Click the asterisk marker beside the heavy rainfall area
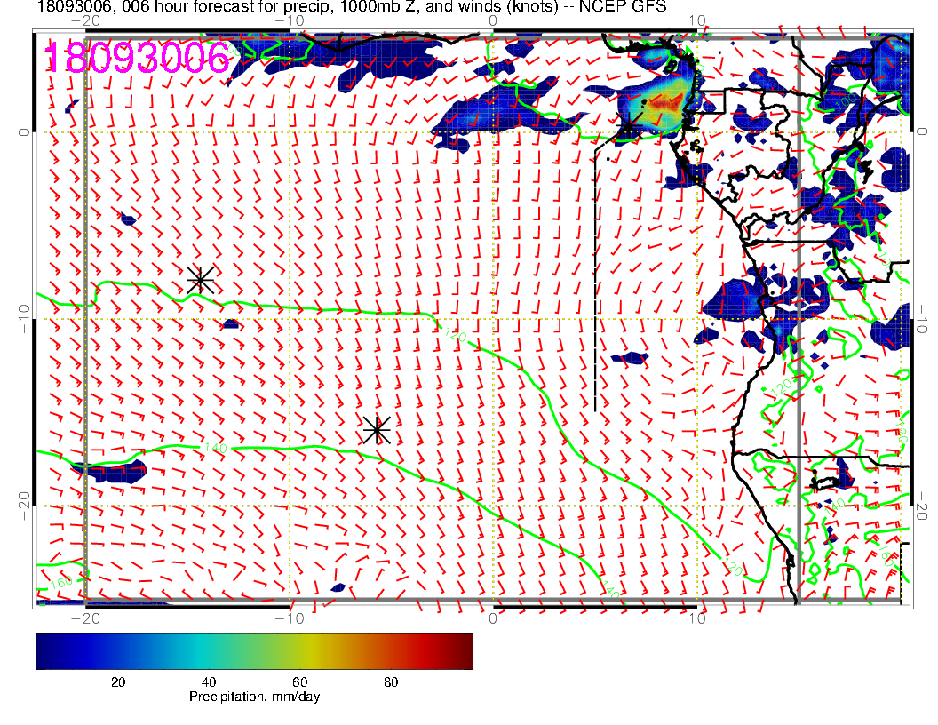938x725 pixels. [x=630, y=126]
